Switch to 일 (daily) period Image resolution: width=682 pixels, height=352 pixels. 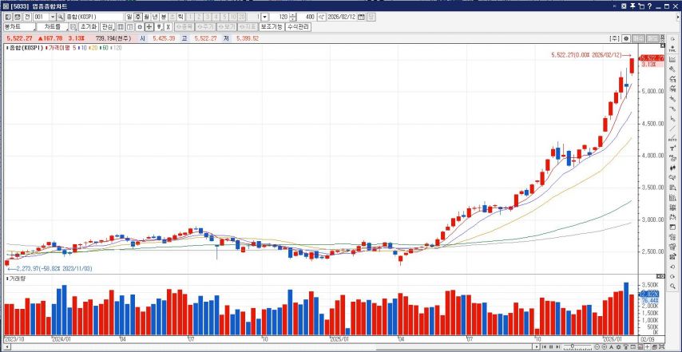[129, 16]
